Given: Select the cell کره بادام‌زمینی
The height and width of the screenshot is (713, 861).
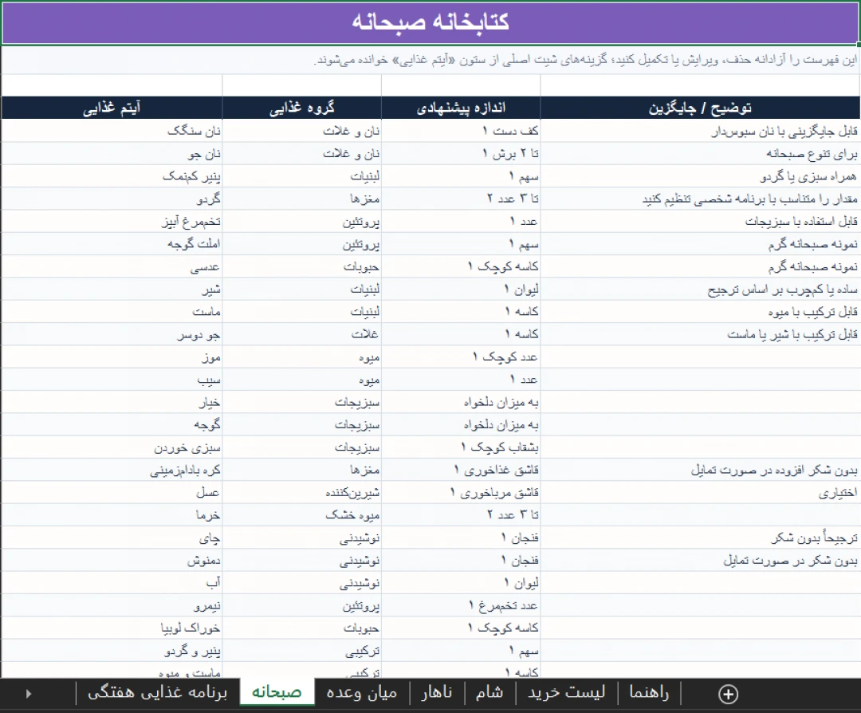Looking at the screenshot, I should (112, 470).
